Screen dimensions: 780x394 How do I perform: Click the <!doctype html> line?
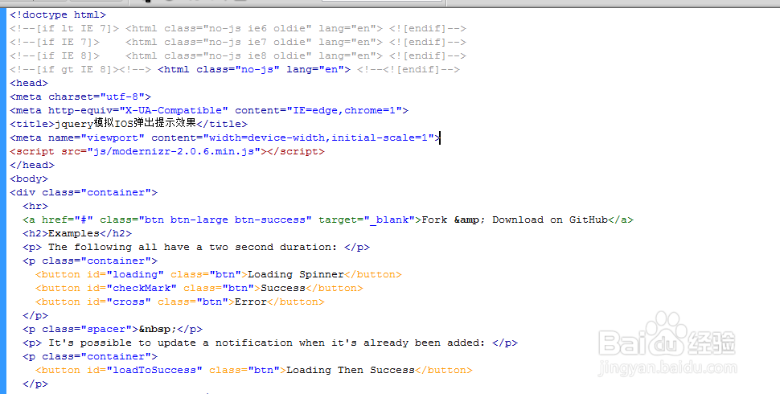[58, 15]
